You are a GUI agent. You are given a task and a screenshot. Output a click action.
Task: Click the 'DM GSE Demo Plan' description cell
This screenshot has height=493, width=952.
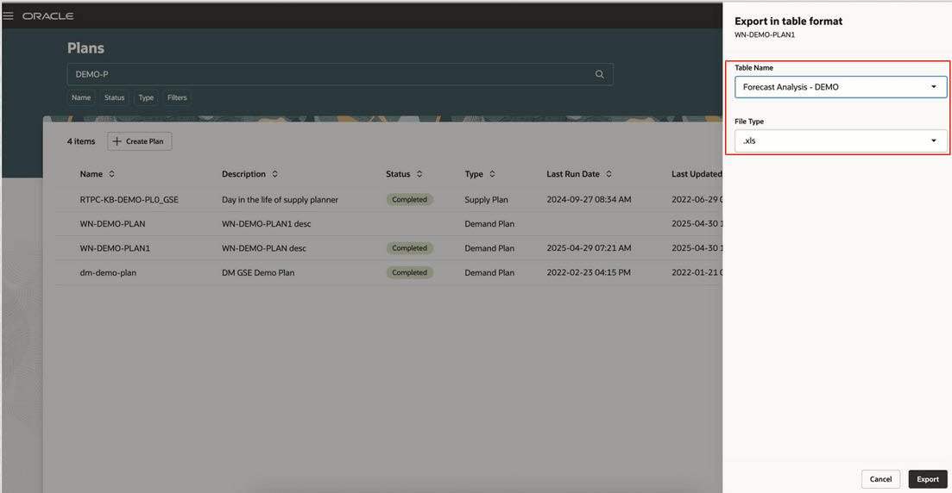click(258, 272)
